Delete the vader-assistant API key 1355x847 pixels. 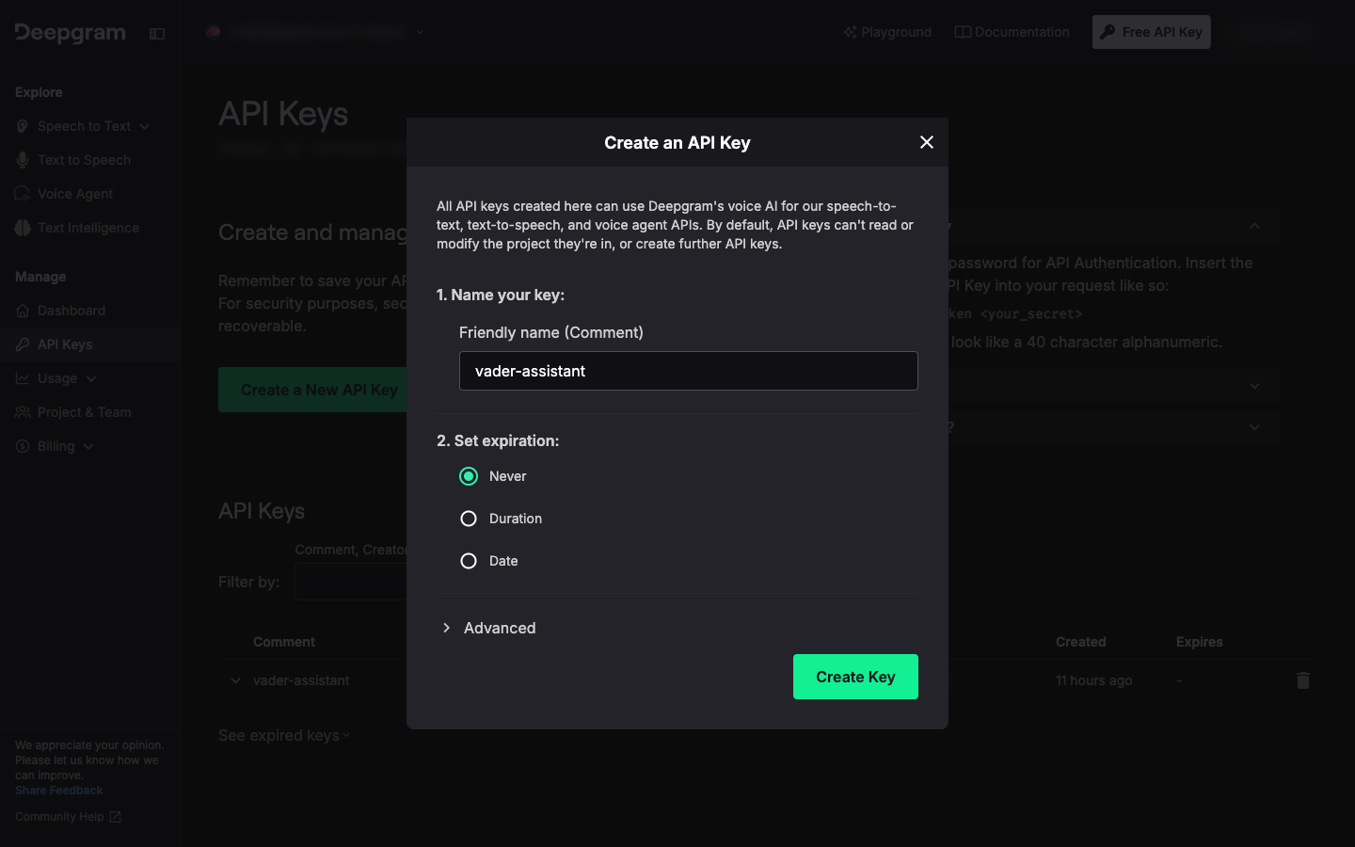(x=1303, y=680)
